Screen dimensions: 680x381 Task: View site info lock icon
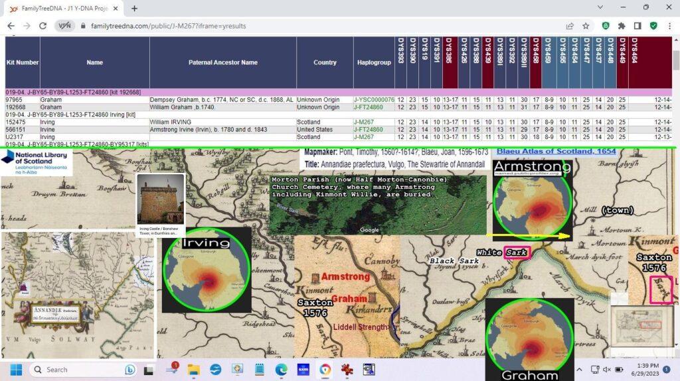pos(83,26)
